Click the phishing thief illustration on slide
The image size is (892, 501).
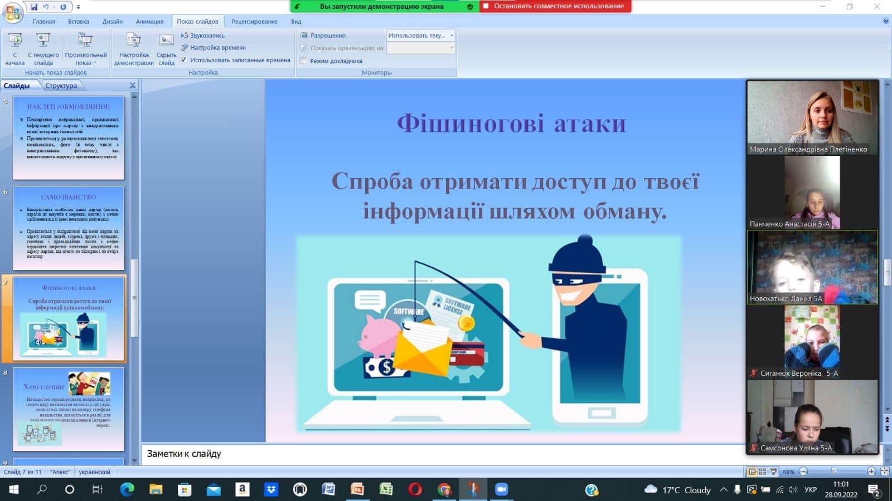(488, 334)
